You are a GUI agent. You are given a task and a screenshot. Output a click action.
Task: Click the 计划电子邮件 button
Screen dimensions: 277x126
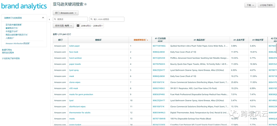tap(266, 5)
